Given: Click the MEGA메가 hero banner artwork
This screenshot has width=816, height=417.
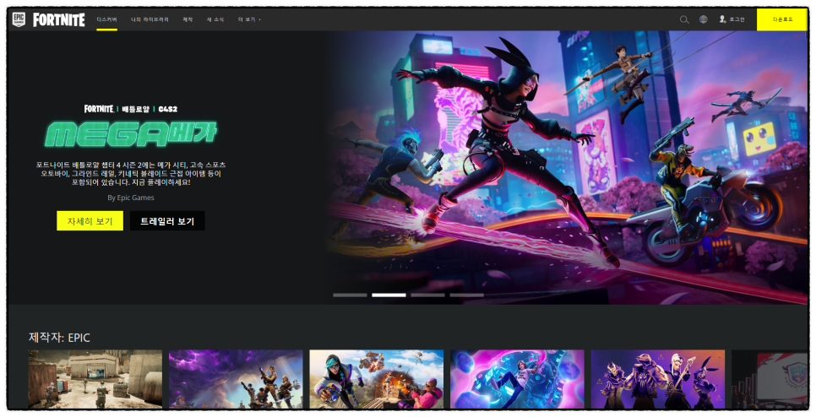Looking at the screenshot, I should coord(568,167).
